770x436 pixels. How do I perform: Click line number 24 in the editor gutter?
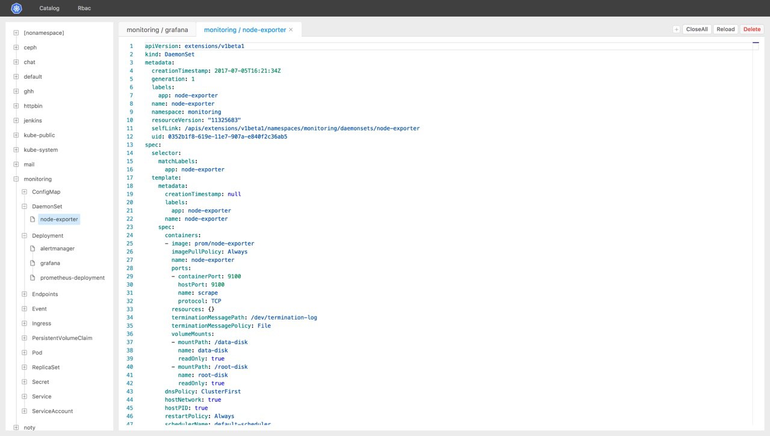(131, 235)
